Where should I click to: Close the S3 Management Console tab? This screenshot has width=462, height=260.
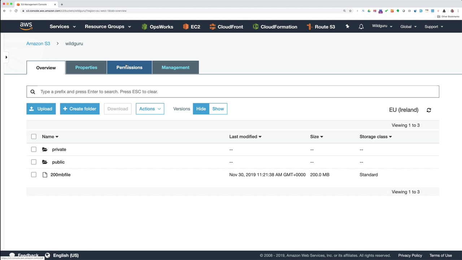pos(55,4)
